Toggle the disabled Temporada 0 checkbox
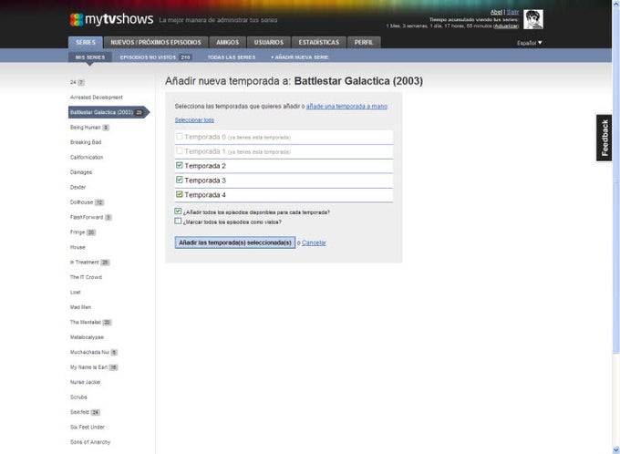 [179, 137]
